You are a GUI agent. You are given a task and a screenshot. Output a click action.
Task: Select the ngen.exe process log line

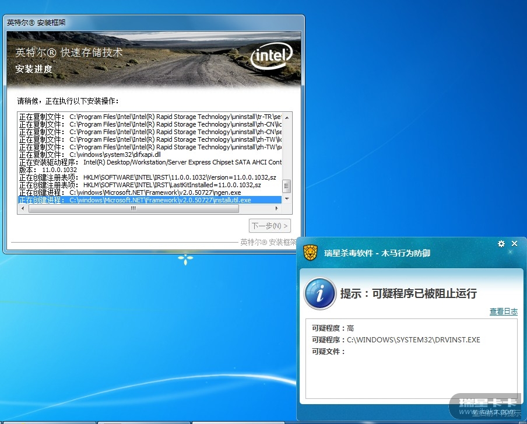150,192
